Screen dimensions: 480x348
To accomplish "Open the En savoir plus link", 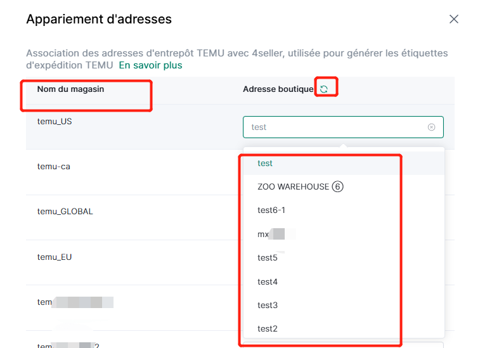I will (x=150, y=65).
